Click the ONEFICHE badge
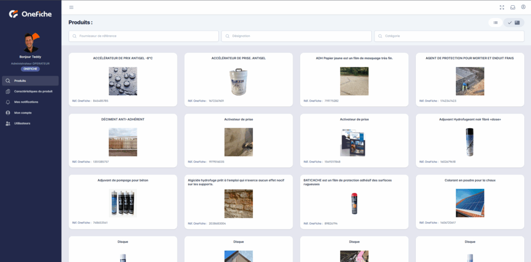Image resolution: width=531 pixels, height=262 pixels. [x=31, y=69]
